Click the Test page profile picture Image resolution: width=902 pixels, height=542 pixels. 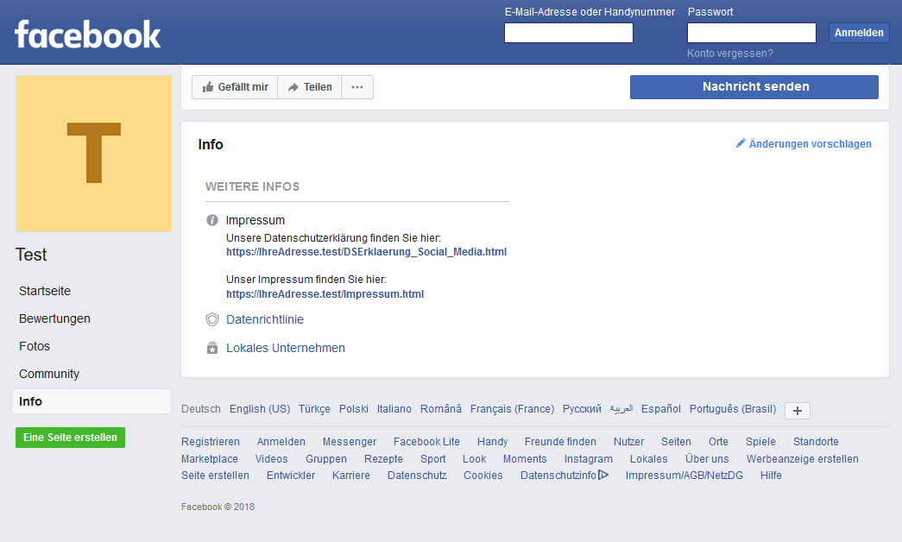click(94, 154)
